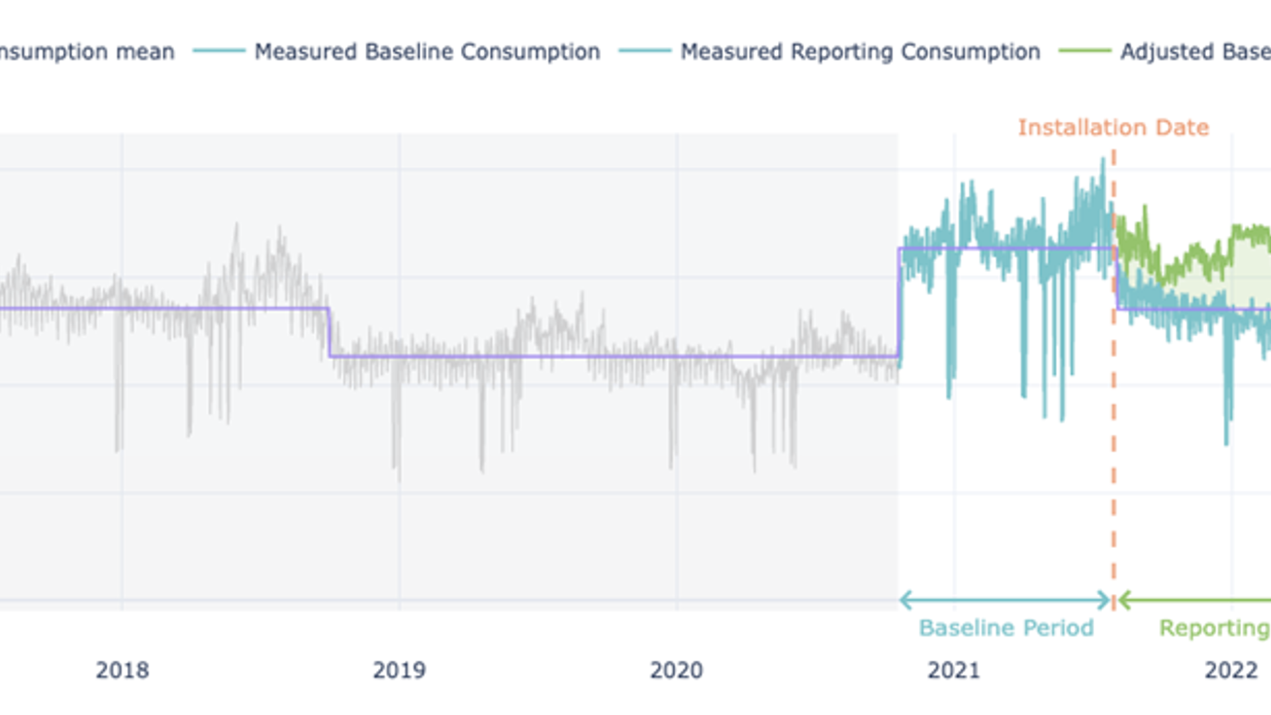Click the Baseline Period double-headed arrow

click(x=1005, y=600)
